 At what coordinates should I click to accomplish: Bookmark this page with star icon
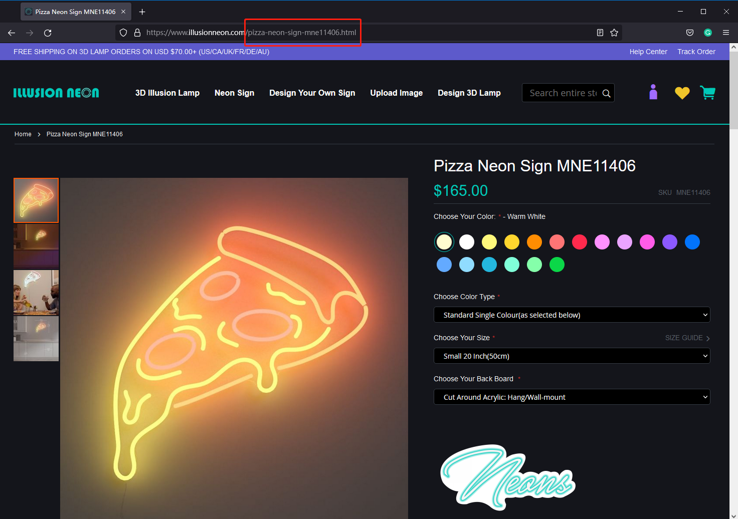click(614, 33)
